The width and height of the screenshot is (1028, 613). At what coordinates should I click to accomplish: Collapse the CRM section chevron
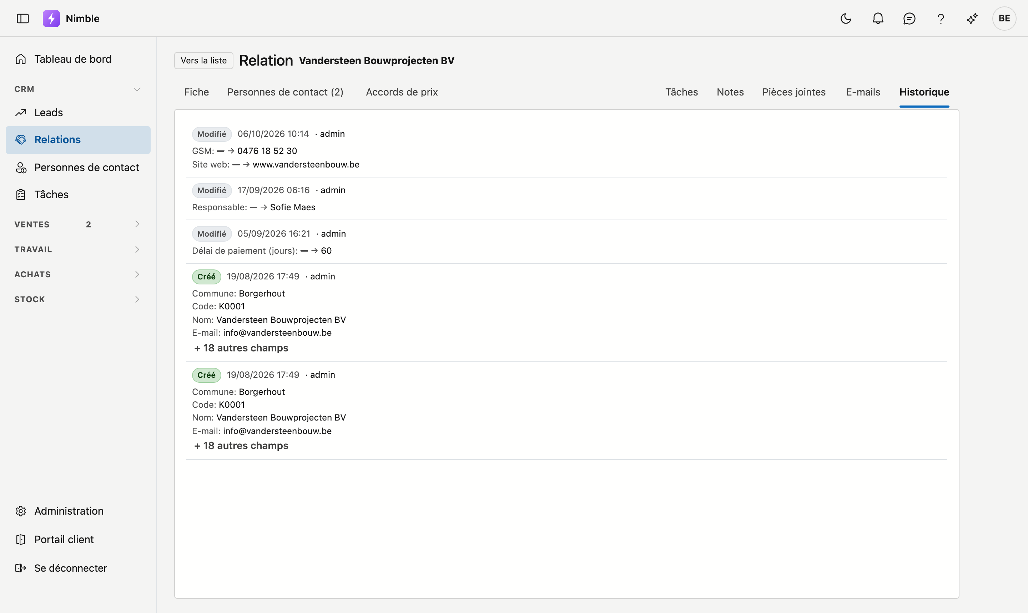(137, 89)
